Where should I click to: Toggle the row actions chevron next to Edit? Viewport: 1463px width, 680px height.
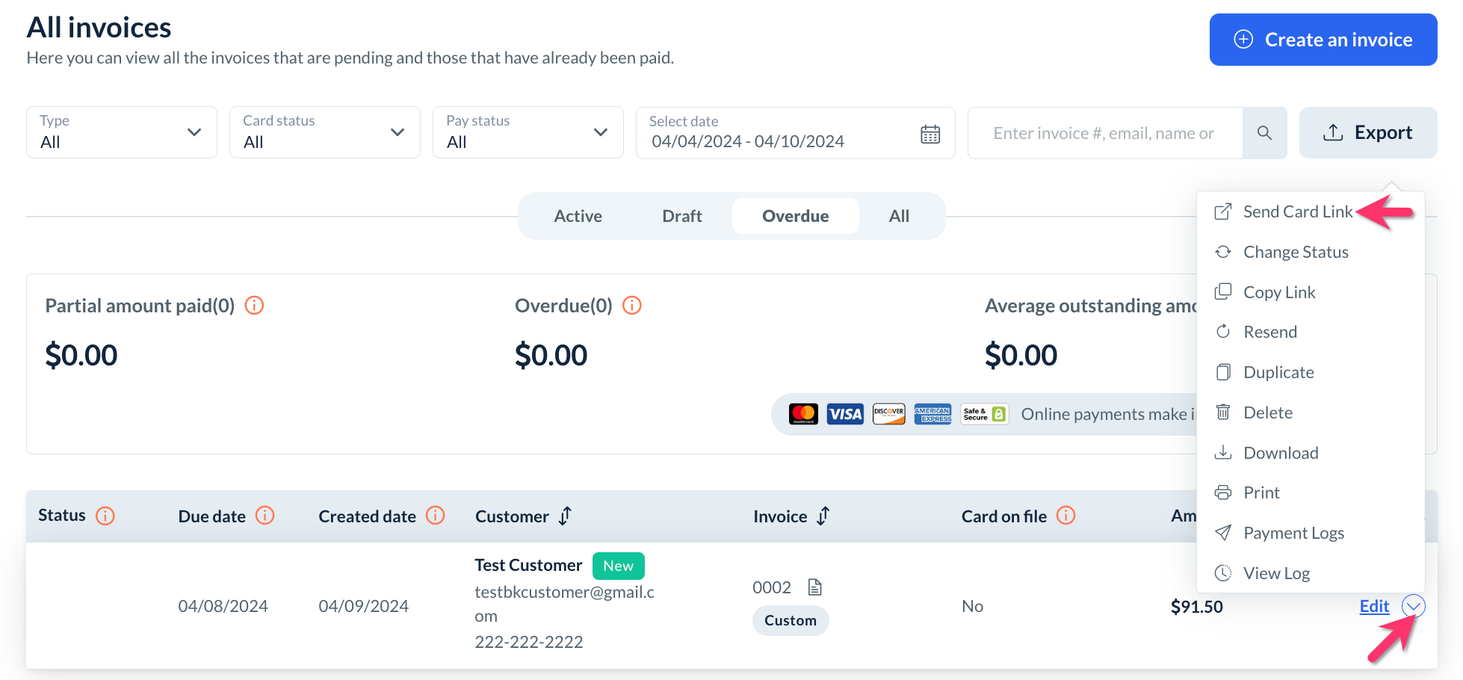click(1414, 606)
